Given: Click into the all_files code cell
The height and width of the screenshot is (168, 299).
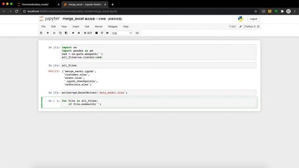Looking at the screenshot, I should click(x=158, y=65).
